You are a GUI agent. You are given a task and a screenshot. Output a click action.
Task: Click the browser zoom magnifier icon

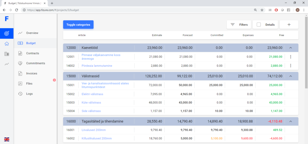(255, 10)
